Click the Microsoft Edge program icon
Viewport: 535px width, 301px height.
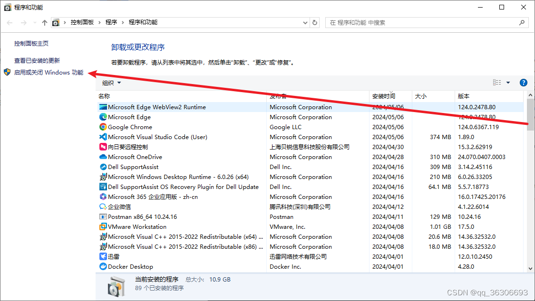(103, 117)
